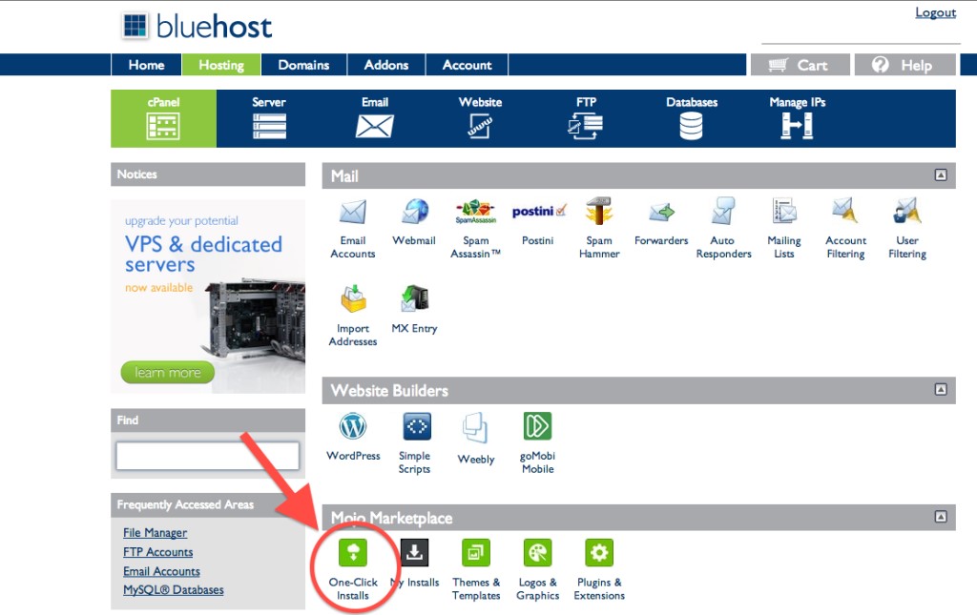Switch to the Manage IPs tab
Screen dimensions: 977x615
point(797,118)
